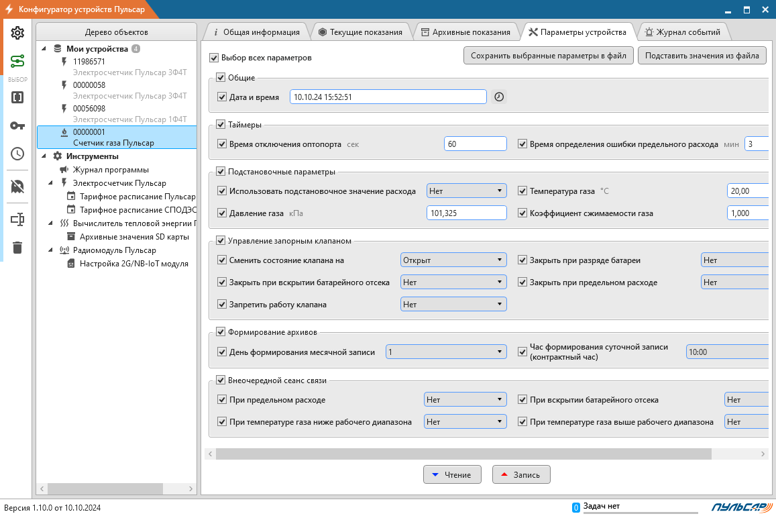The height and width of the screenshot is (516, 776).
Task: Click the antenna icon of Радиомодуль Пульсар
Action: [64, 250]
